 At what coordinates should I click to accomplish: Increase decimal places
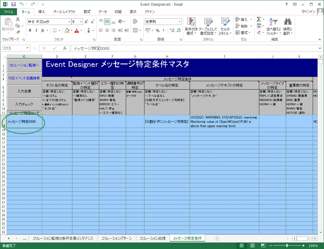click(x=173, y=30)
